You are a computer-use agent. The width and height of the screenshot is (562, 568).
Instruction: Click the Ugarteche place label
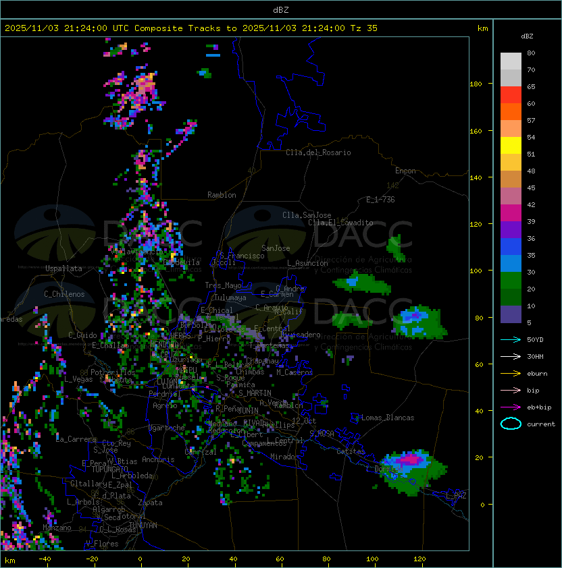click(167, 428)
